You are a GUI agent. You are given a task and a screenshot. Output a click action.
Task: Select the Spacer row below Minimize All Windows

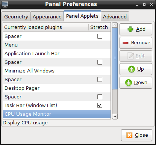(x=57, y=80)
